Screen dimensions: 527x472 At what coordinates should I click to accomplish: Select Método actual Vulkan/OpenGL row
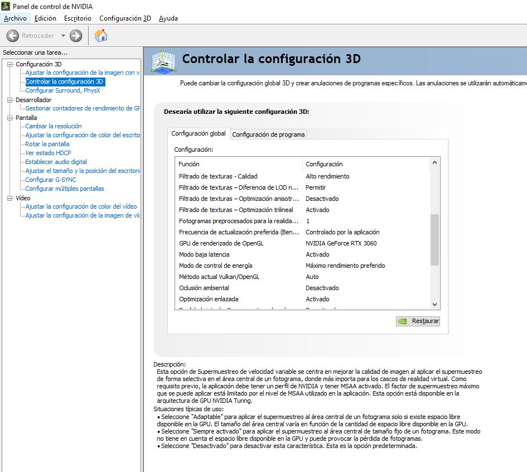tap(302, 277)
